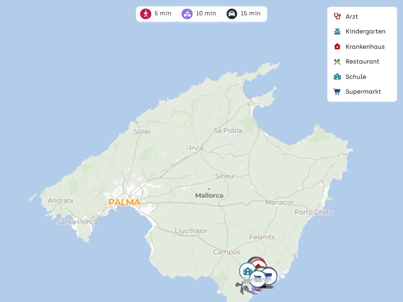The height and width of the screenshot is (302, 403).
Task: Click the Arzt stethoscope icon
Action: 337,16
